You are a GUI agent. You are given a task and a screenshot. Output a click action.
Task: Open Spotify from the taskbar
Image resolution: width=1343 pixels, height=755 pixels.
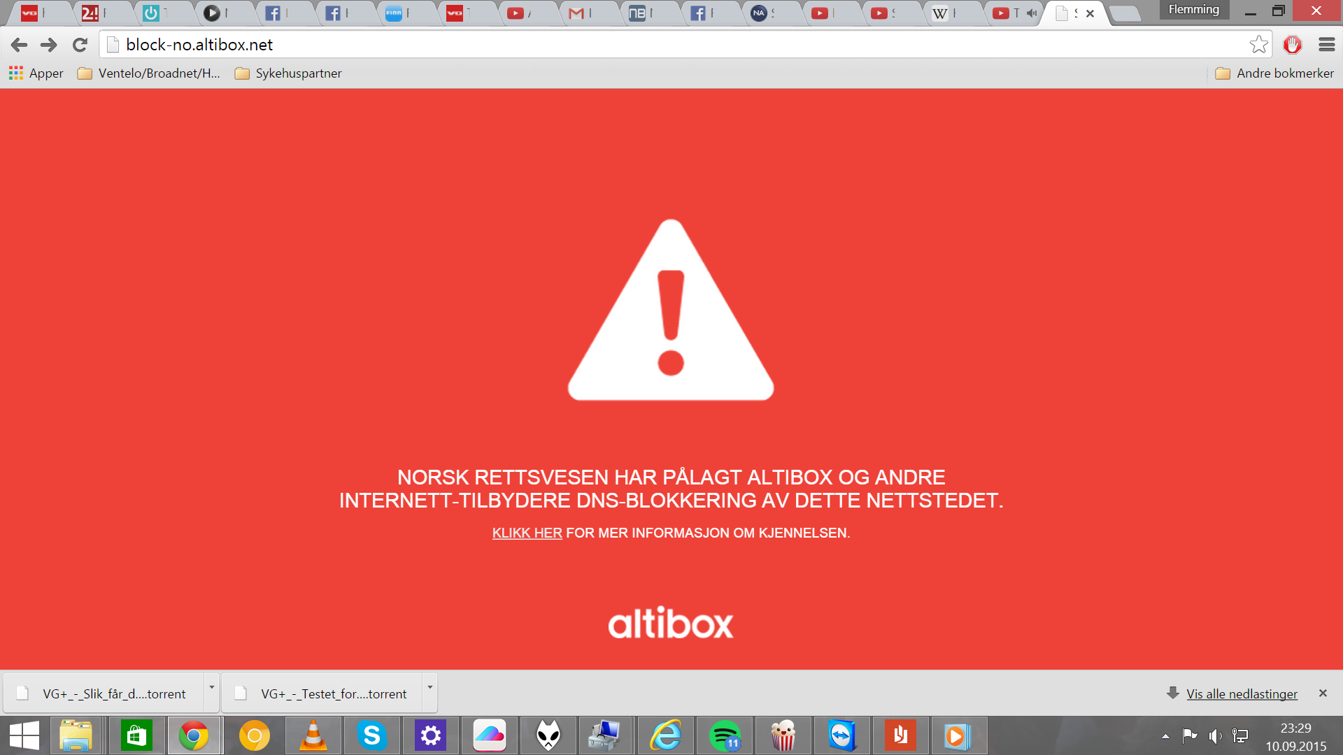click(x=725, y=736)
